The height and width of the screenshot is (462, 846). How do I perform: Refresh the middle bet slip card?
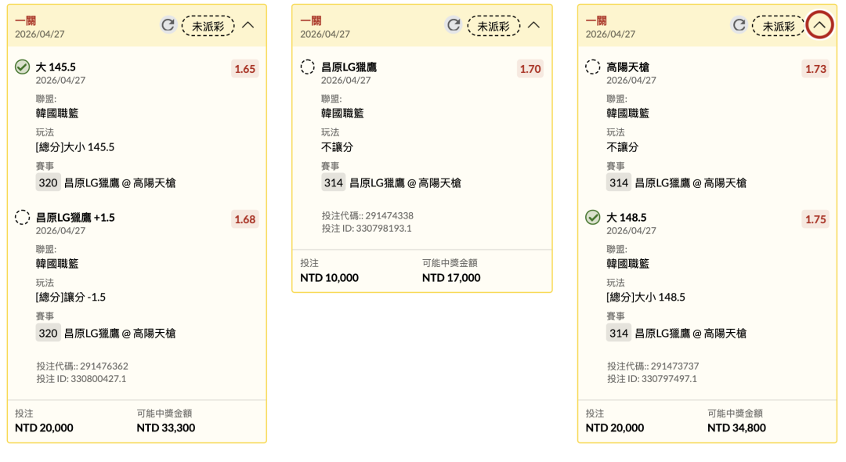click(x=454, y=25)
